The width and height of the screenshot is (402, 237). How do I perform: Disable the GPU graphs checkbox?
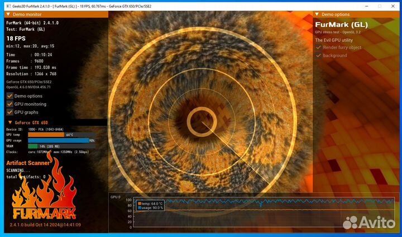9,112
